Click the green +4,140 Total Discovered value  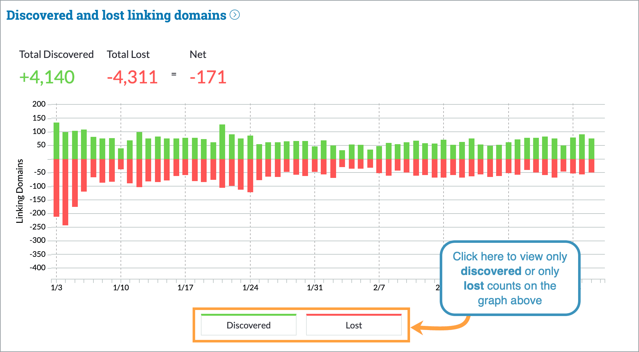click(x=47, y=76)
